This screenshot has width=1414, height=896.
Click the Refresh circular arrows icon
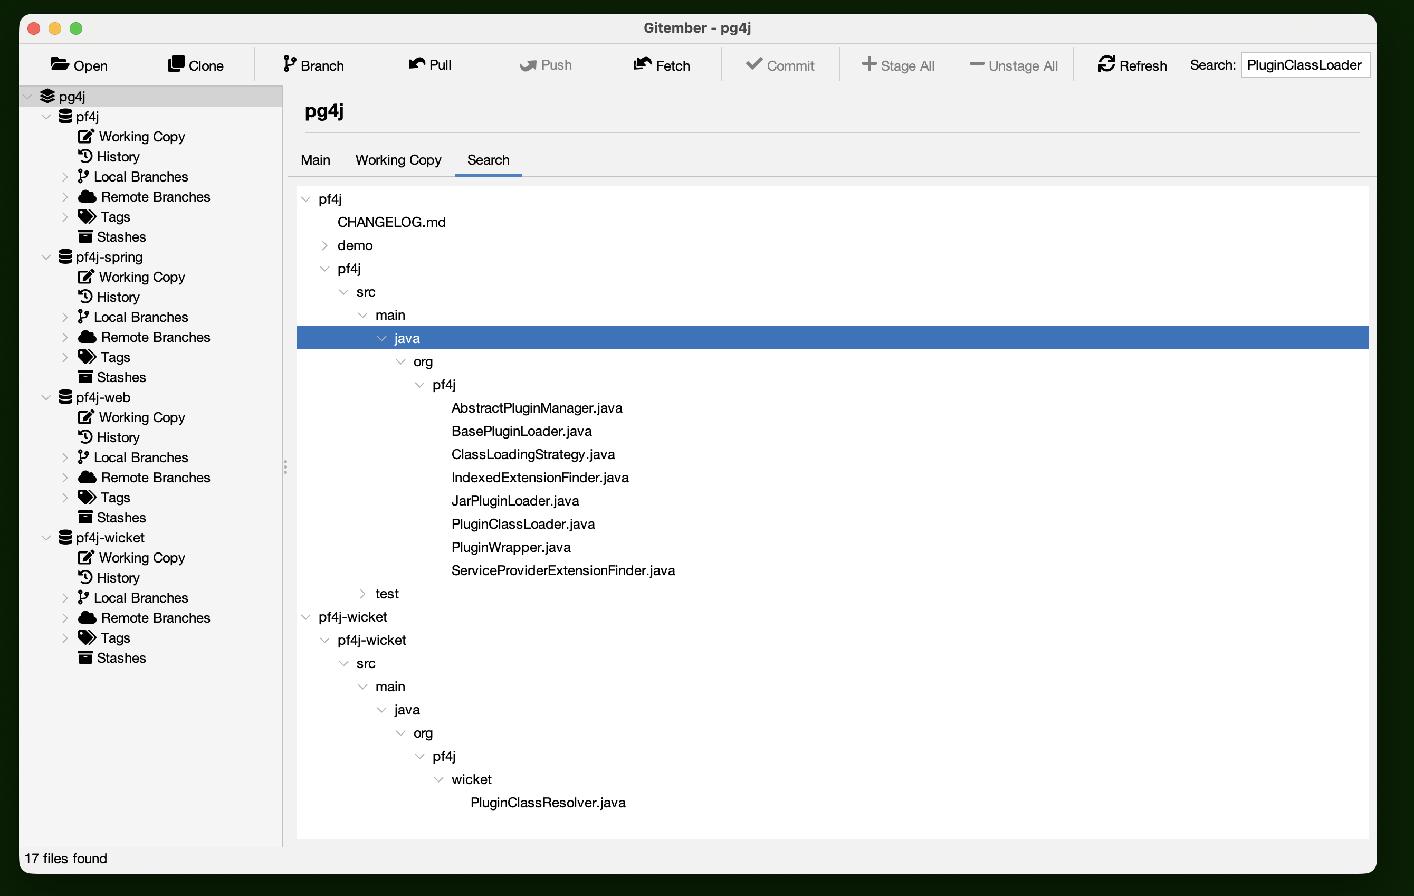(x=1106, y=63)
